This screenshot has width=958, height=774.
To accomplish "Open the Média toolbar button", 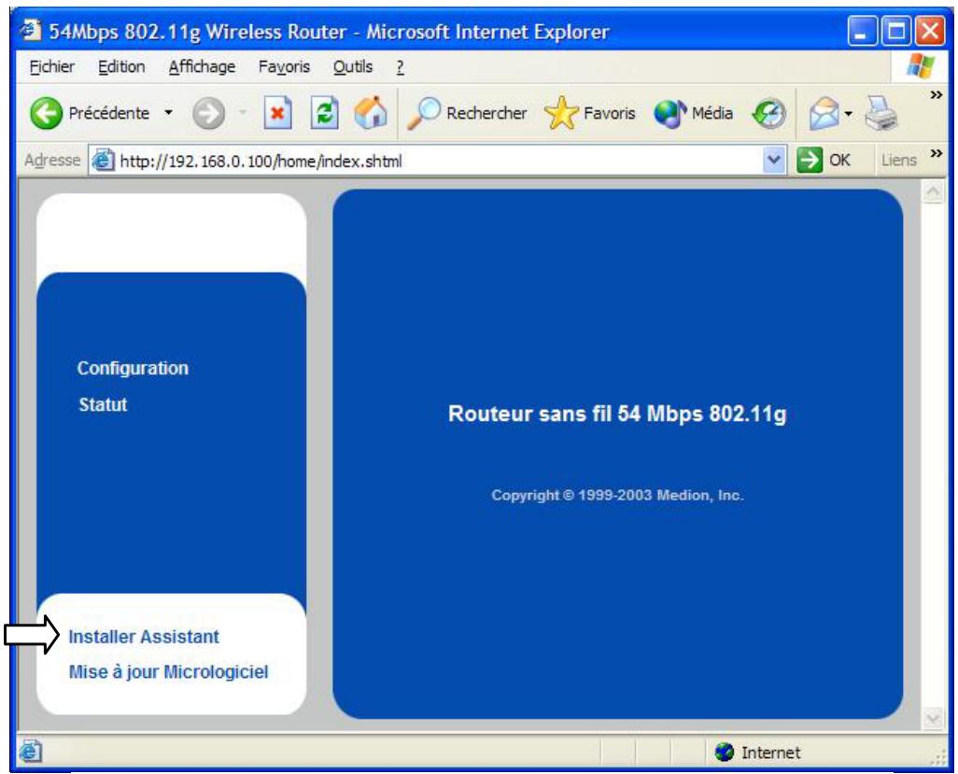I will (693, 114).
